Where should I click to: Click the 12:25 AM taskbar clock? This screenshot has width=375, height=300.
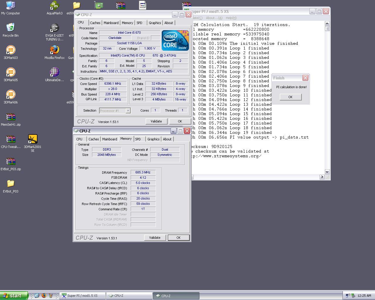click(364, 296)
